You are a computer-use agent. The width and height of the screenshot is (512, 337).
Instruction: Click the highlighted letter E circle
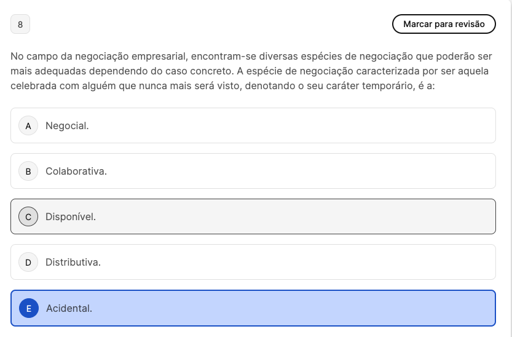29,308
